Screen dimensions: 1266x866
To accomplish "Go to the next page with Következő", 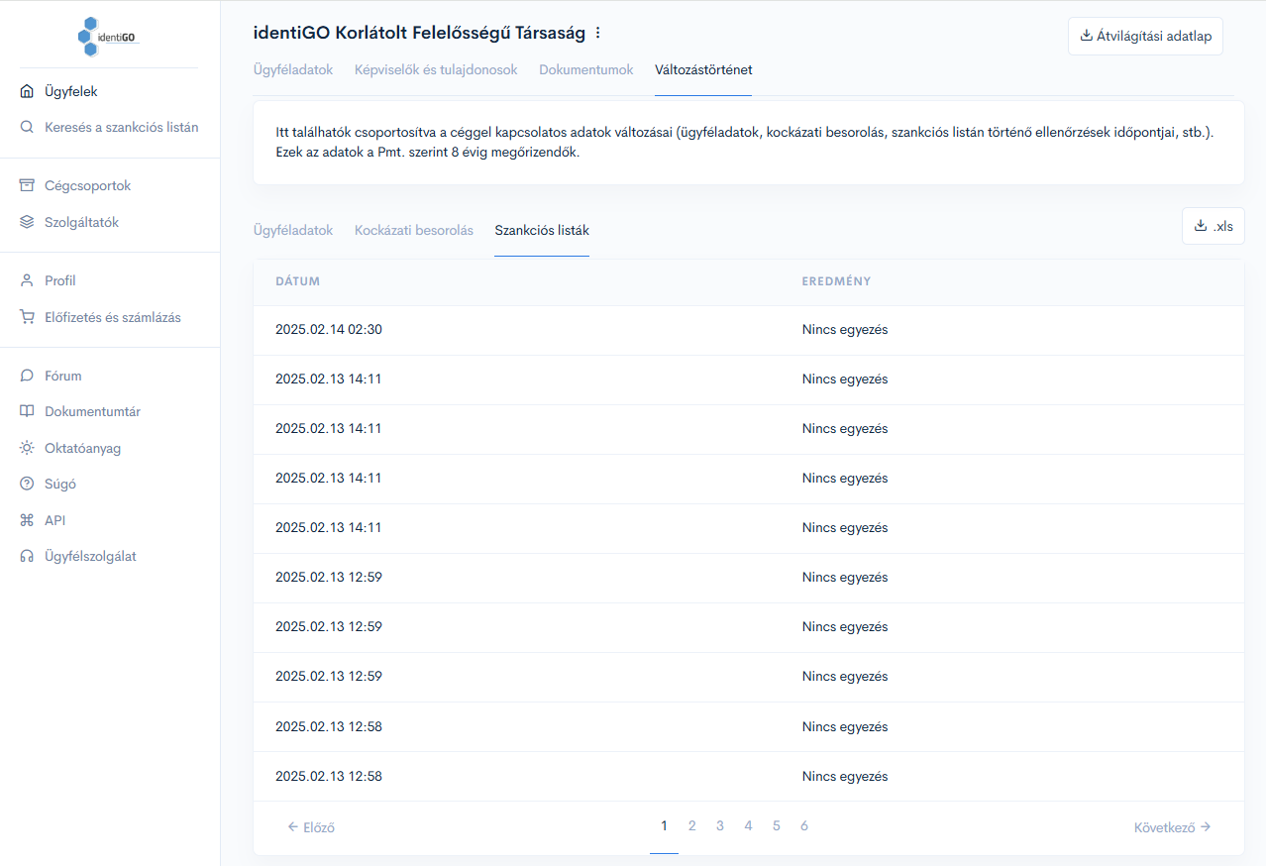I will pos(1173,826).
